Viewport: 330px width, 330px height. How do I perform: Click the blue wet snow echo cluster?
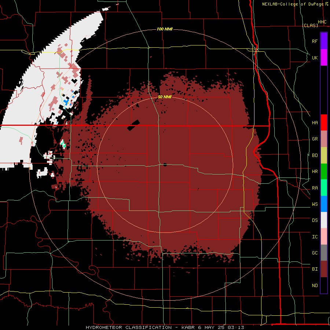tap(66, 103)
